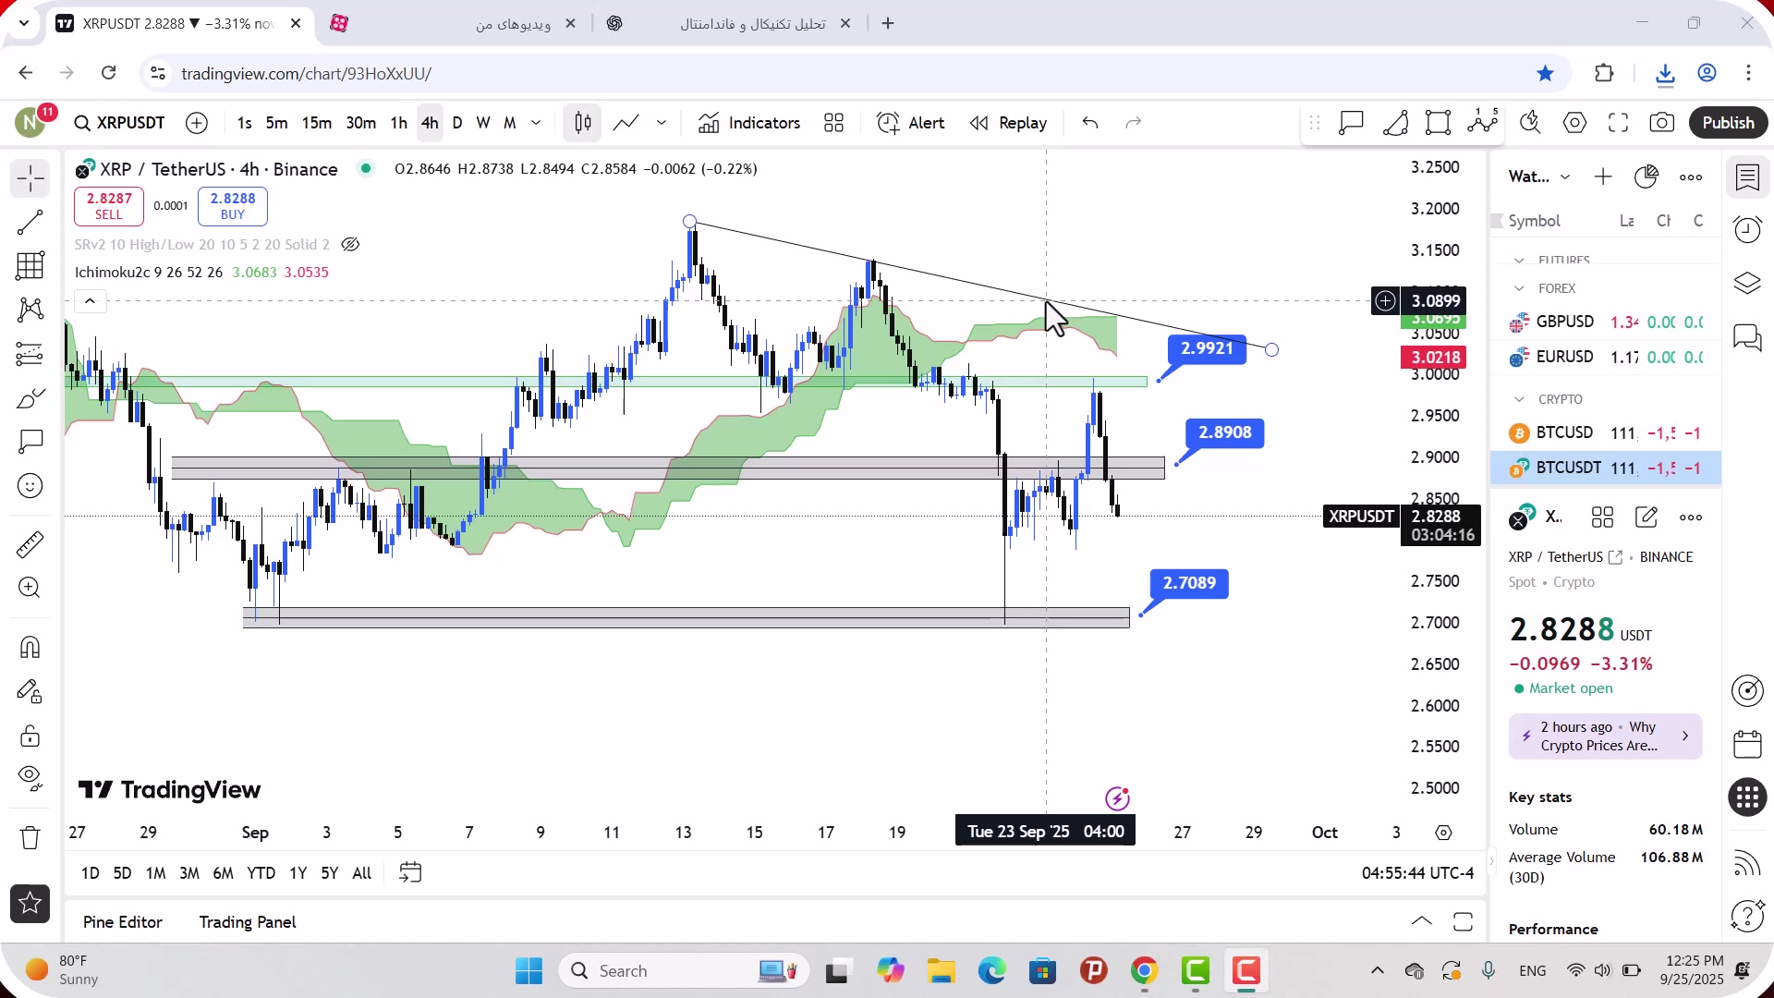Open the alerts clock panel icon
1774x998 pixels.
[x=1747, y=230]
